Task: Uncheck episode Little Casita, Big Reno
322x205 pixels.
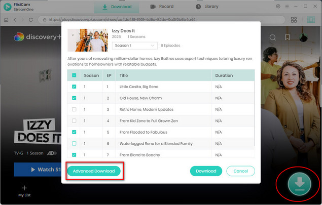Action: pos(74,87)
